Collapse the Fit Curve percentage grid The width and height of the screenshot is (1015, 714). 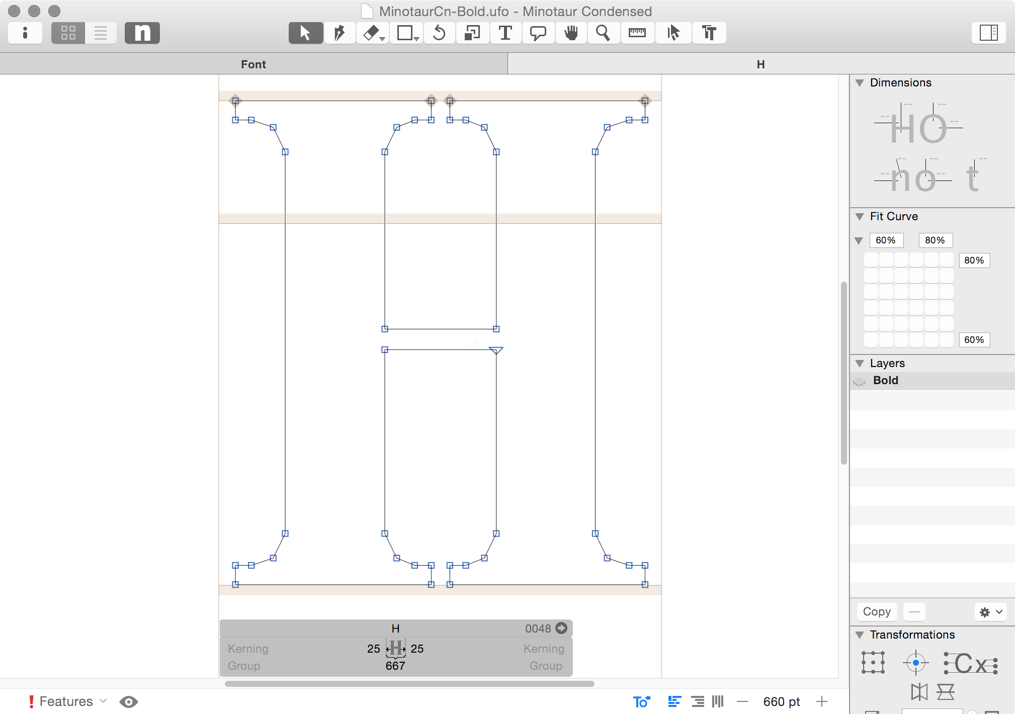(859, 241)
